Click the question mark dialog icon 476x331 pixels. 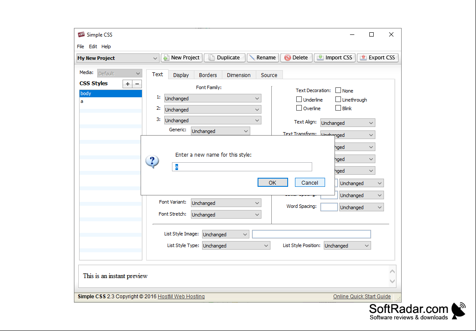pos(152,161)
